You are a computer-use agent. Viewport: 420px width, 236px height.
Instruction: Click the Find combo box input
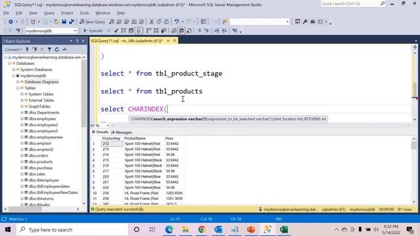point(257,22)
